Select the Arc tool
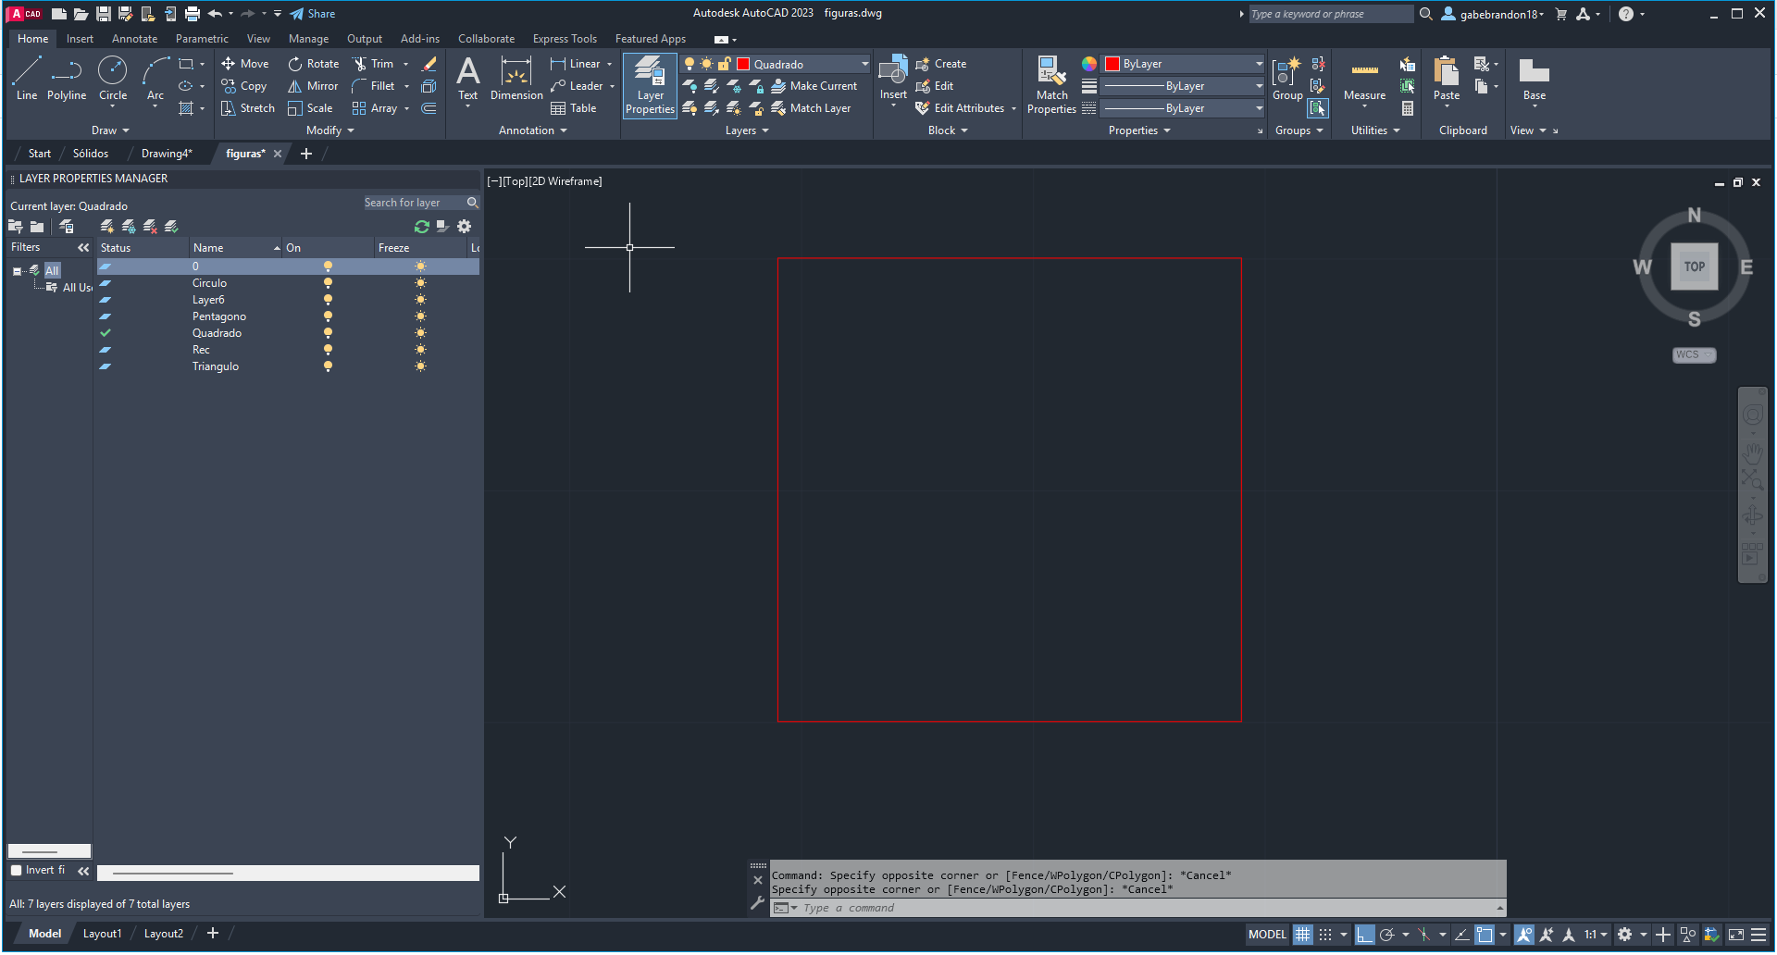 tap(155, 79)
